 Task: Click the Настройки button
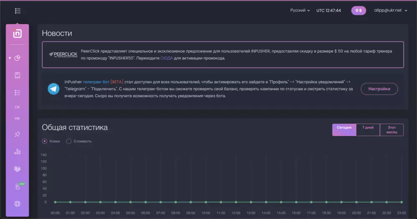(x=379, y=89)
